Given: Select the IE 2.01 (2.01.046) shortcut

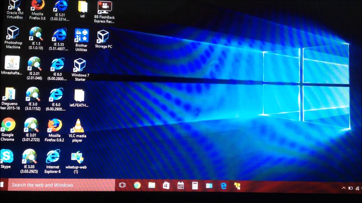Looking at the screenshot, I should tap(35, 68).
